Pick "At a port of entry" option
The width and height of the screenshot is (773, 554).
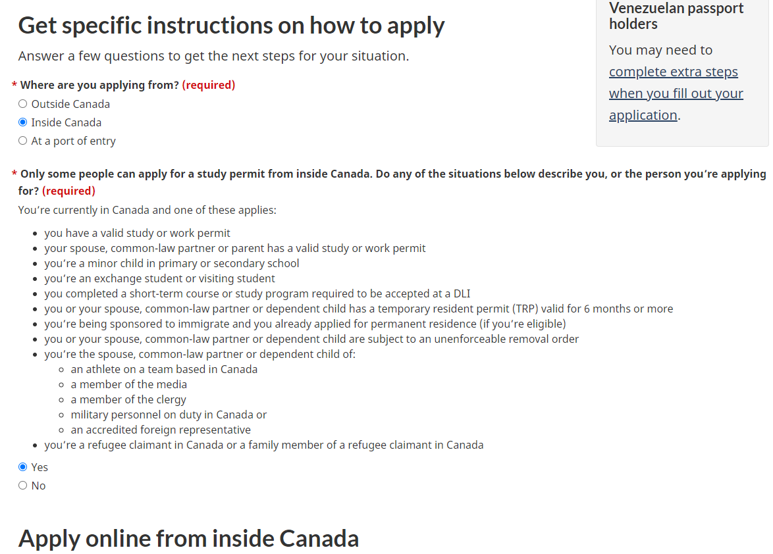23,141
